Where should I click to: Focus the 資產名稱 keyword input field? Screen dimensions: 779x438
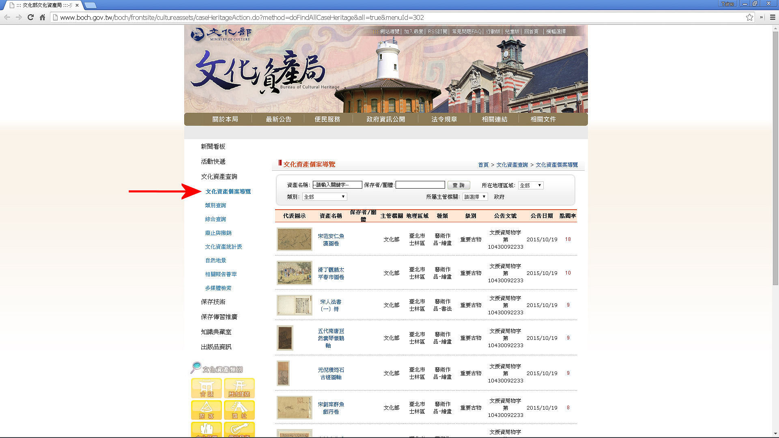click(x=337, y=185)
